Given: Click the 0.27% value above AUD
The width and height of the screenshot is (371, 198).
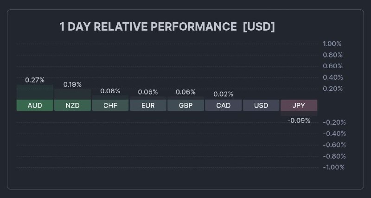Looking at the screenshot, I should click(x=35, y=80).
